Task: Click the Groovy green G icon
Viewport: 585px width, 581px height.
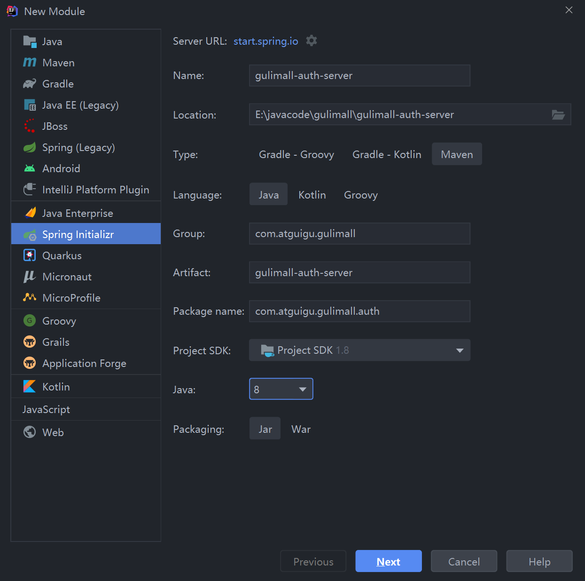Action: [x=30, y=321]
